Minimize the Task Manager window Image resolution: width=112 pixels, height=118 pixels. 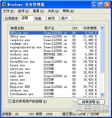point(95,4)
